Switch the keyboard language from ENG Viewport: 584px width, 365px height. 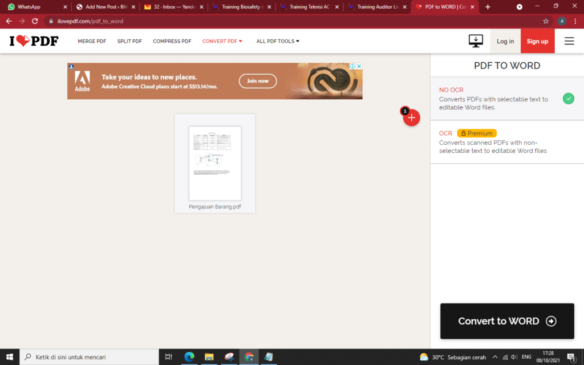[526, 356]
